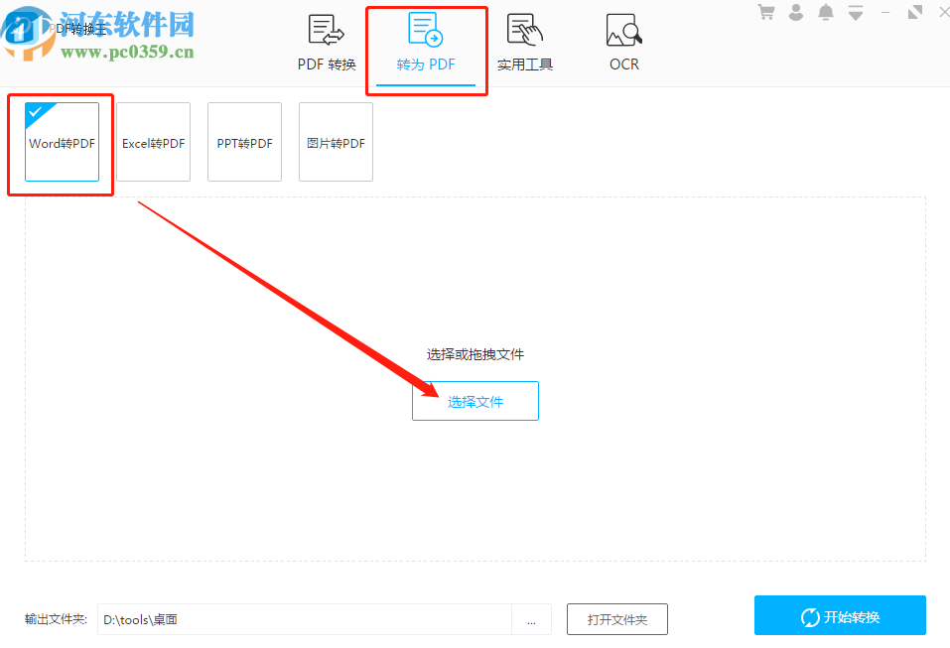Viewport: 950px width, 648px height.
Task: Open the 打开文件夹 output folder button
Action: click(x=616, y=619)
